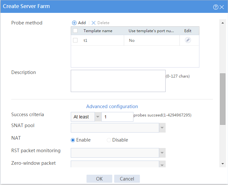This screenshot has width=228, height=185.
Task: Click the Add probe method plus icon
Action: 74,23
